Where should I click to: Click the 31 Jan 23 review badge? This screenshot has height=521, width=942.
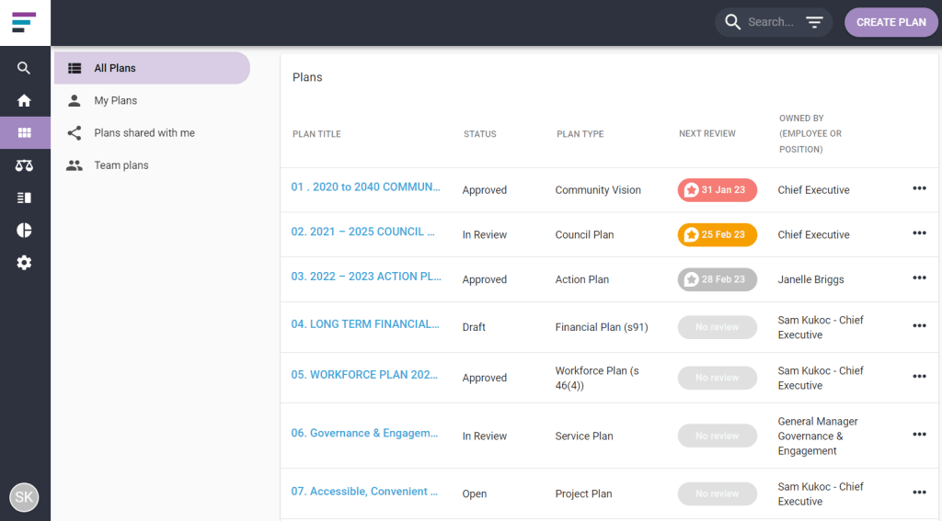click(718, 190)
